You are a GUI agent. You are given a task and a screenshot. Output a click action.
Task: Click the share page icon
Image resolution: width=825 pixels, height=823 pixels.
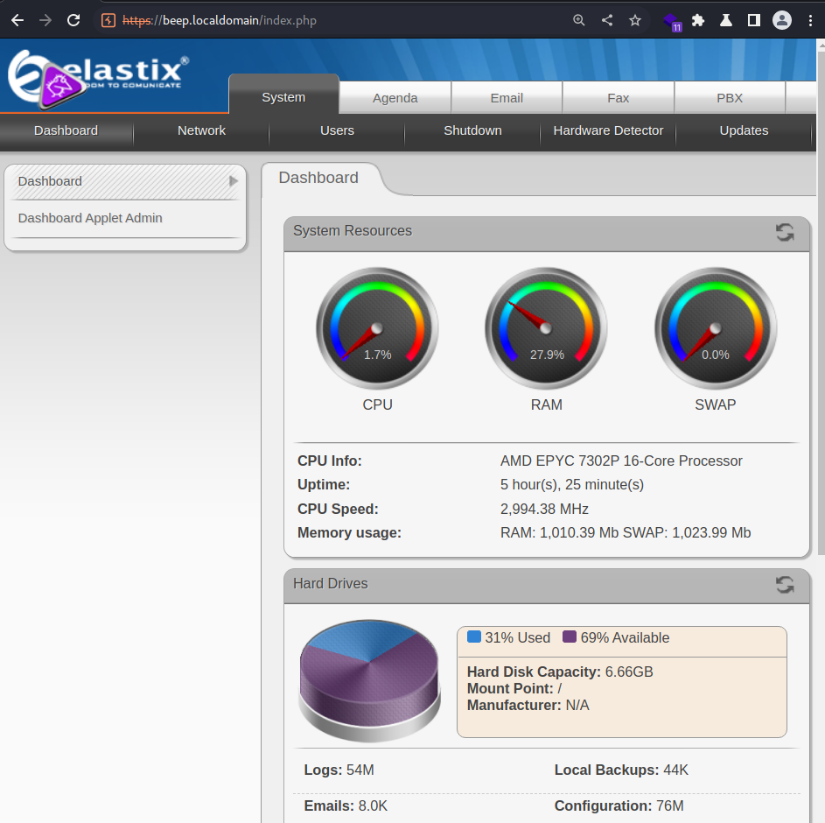[x=607, y=20]
